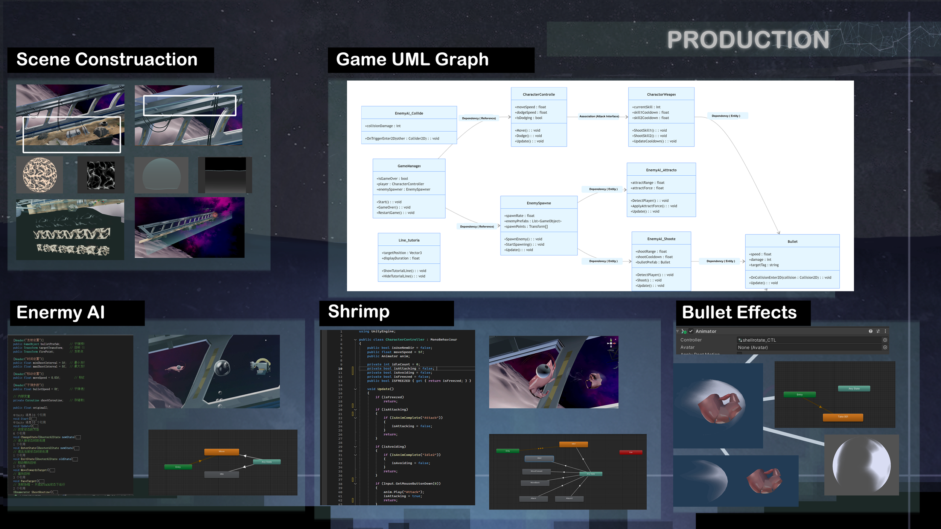The height and width of the screenshot is (529, 941).
Task: Select the red Exit state node
Action: [631, 452]
